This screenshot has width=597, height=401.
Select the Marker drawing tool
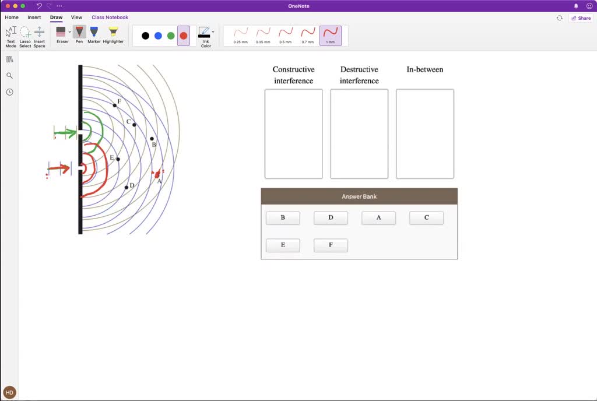coord(94,34)
